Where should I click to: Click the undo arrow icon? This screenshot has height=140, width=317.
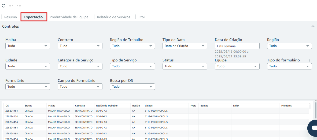click(11, 6)
